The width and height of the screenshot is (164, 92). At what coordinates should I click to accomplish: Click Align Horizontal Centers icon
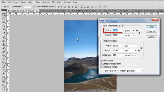pos(73,7)
